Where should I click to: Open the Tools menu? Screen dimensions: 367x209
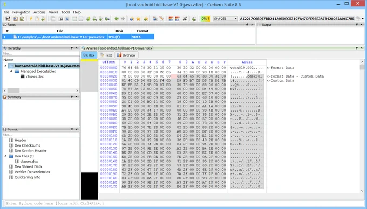[65, 12]
